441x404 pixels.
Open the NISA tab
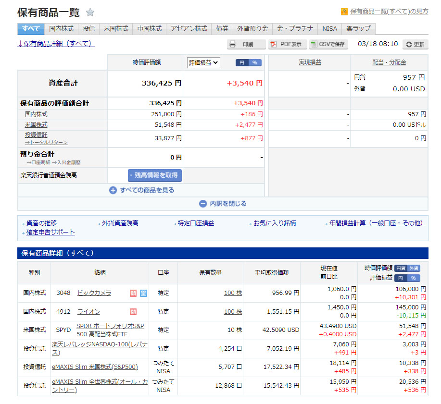[x=330, y=29]
